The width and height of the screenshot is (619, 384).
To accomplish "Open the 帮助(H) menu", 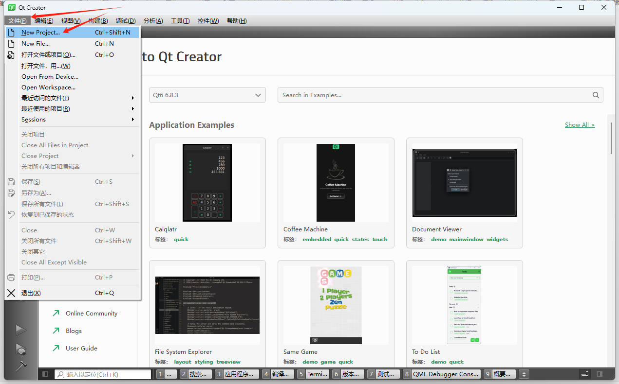I will pos(237,20).
